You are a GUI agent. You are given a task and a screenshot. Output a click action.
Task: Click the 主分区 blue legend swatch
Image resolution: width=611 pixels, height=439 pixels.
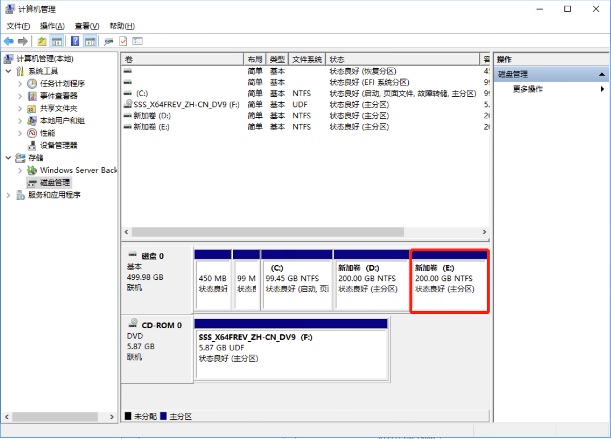(x=163, y=416)
